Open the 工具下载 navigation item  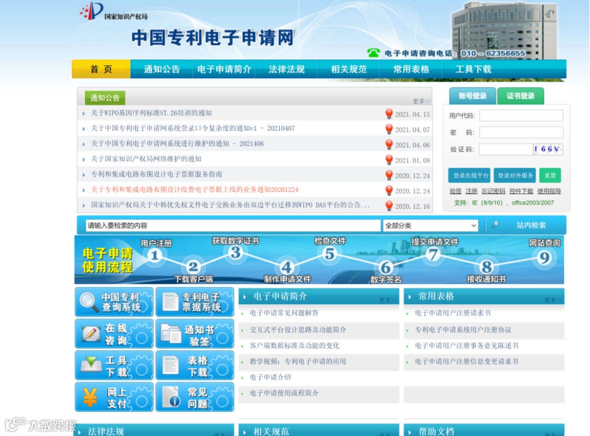473,69
